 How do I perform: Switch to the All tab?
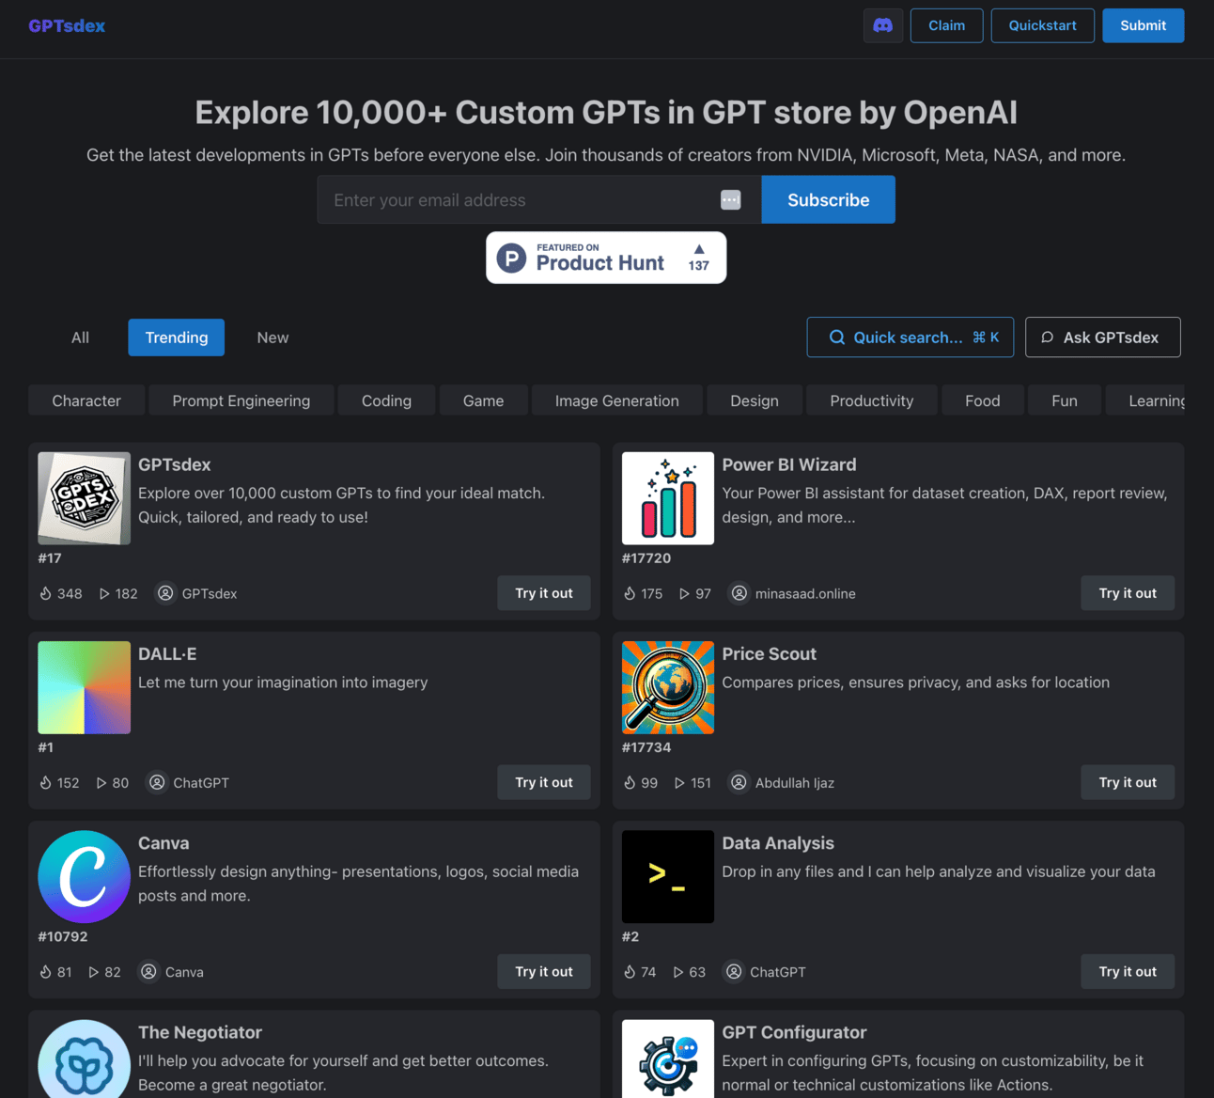80,337
